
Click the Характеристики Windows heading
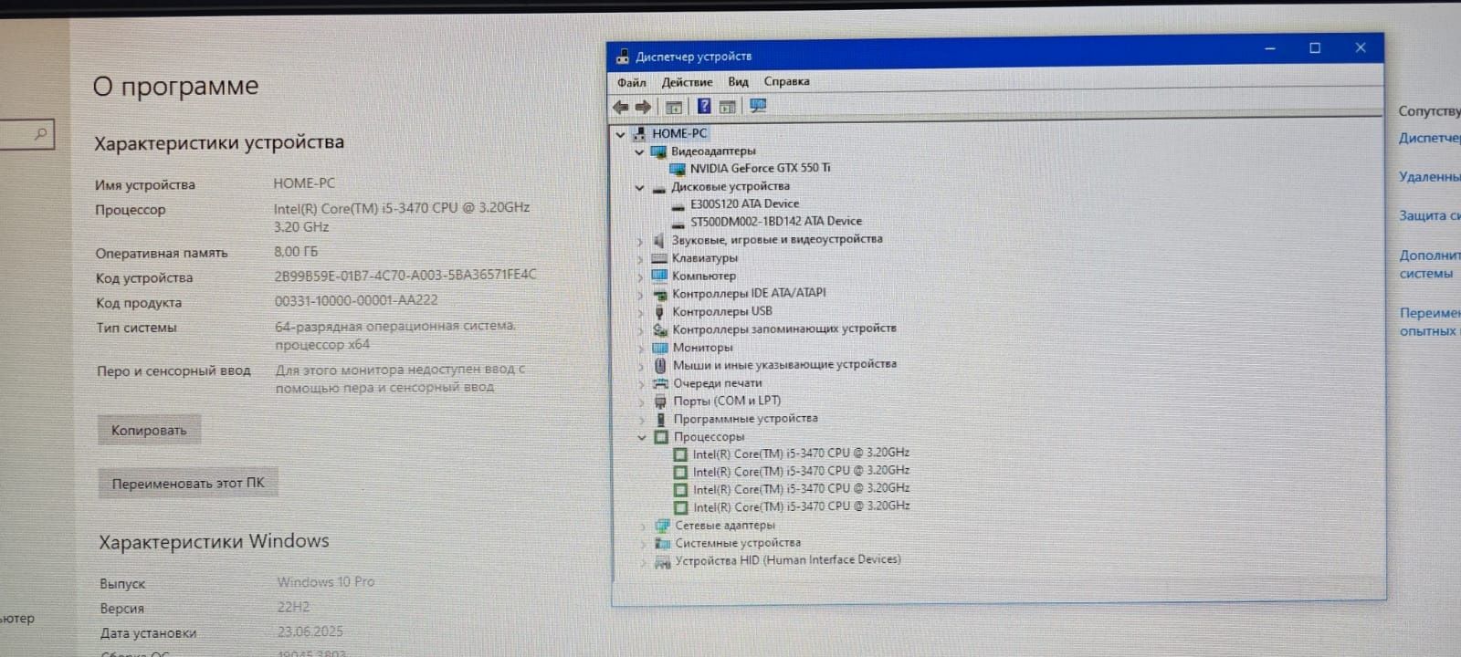click(214, 542)
